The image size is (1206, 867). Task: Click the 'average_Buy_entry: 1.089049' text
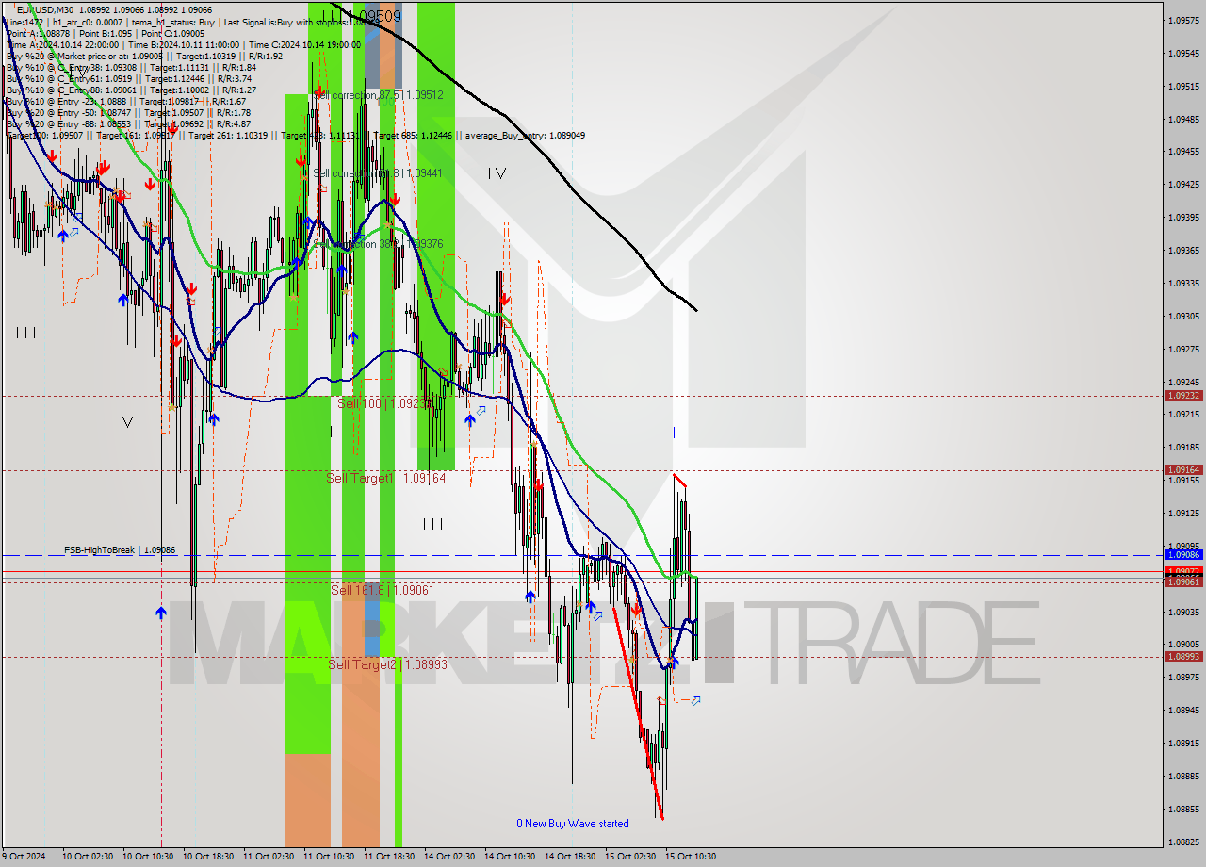tap(523, 135)
